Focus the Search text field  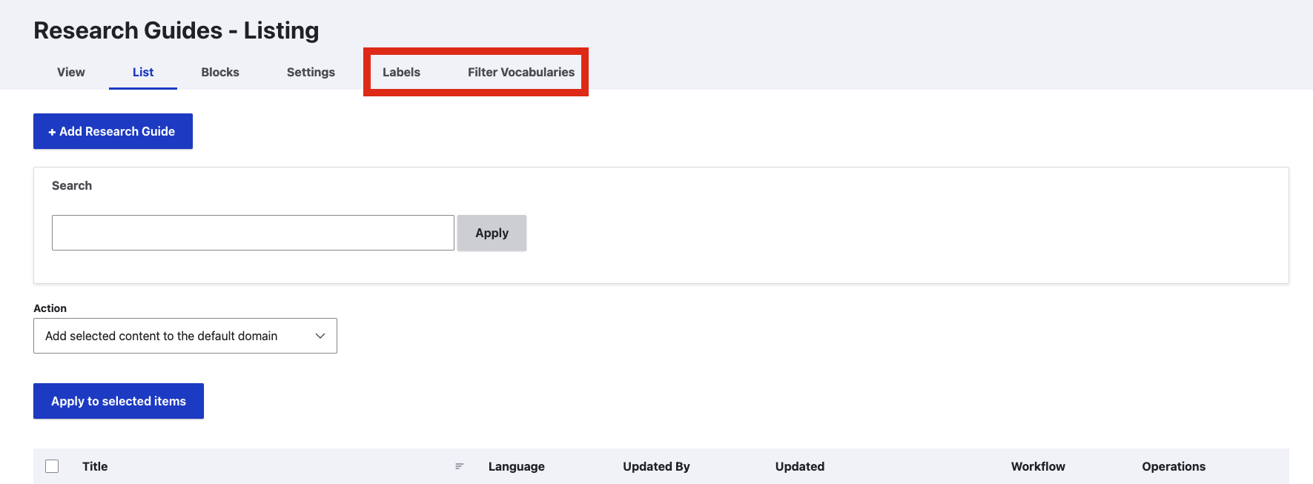253,233
